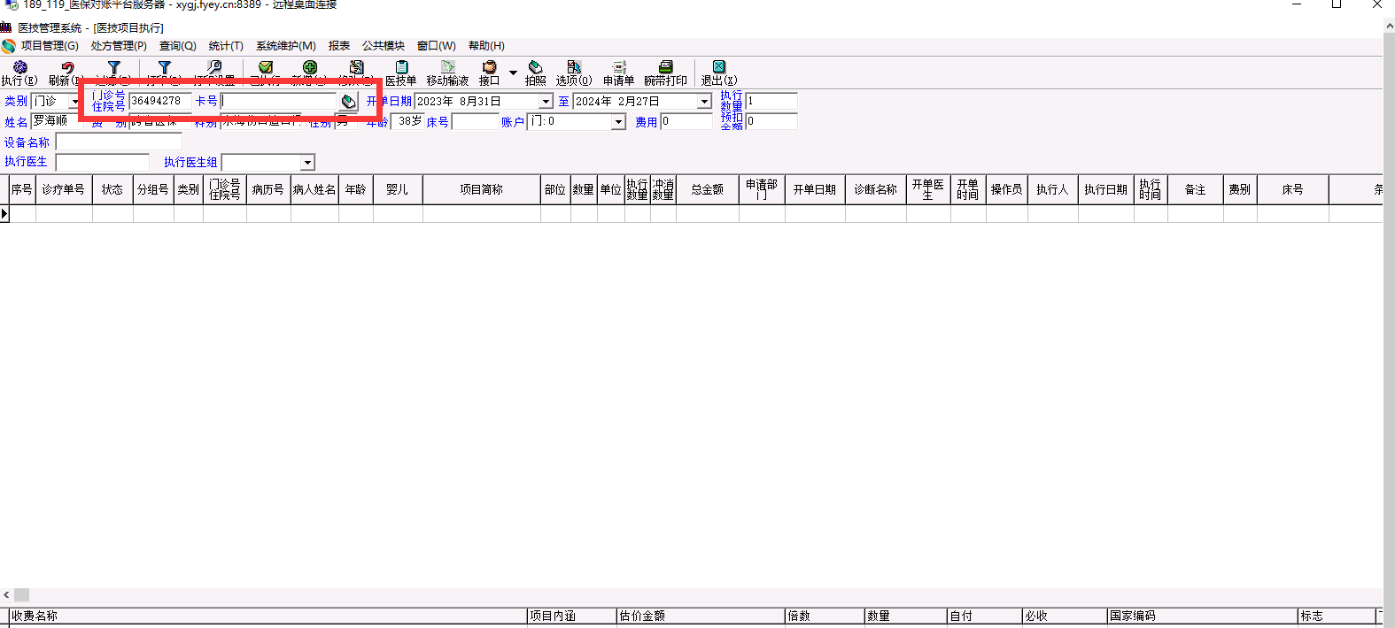Open the start date 2023年8月31日 dropdown

[546, 102]
